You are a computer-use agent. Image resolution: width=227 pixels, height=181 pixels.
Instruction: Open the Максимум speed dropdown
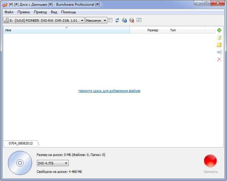[96, 20]
